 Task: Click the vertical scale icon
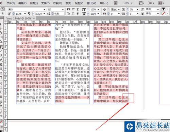(84, 10)
